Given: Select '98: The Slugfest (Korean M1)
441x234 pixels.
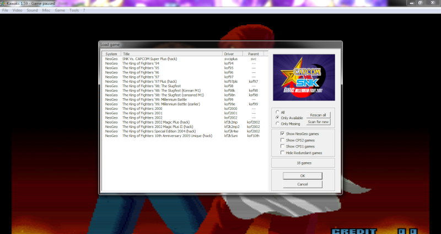Looking at the screenshot, I should 185,91.
